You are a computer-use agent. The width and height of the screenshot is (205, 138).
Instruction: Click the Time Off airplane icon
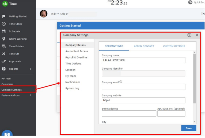pos(4,54)
